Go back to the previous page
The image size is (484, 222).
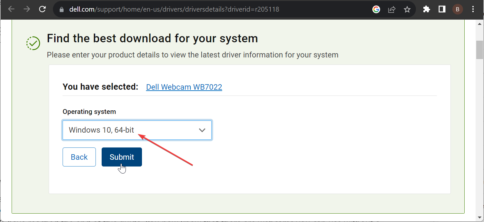11,9
